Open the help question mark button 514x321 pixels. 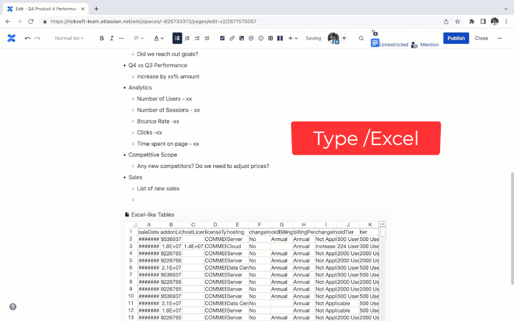coord(13,307)
